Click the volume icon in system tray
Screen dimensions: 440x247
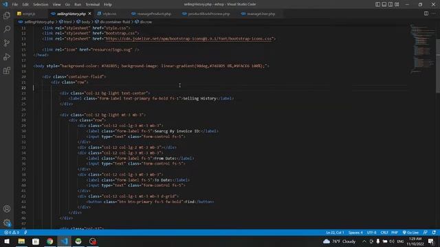point(392,242)
